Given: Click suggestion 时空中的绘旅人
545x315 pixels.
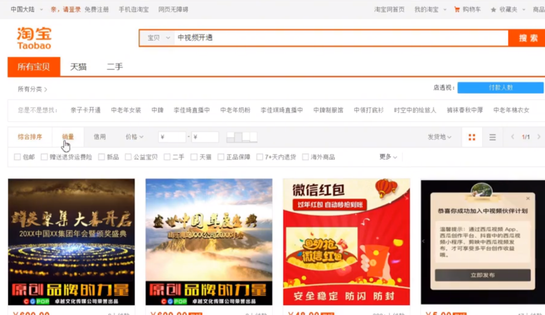Looking at the screenshot, I should coord(415,110).
